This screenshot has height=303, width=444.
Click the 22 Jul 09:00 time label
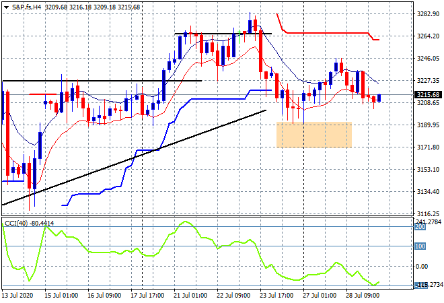[x=233, y=296]
